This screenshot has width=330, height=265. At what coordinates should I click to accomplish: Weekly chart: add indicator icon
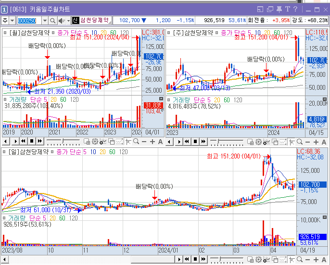coord(267,142)
